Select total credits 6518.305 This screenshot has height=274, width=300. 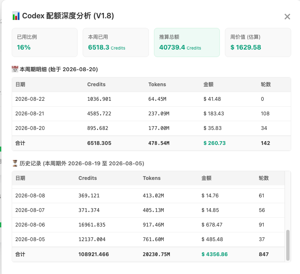(x=99, y=143)
